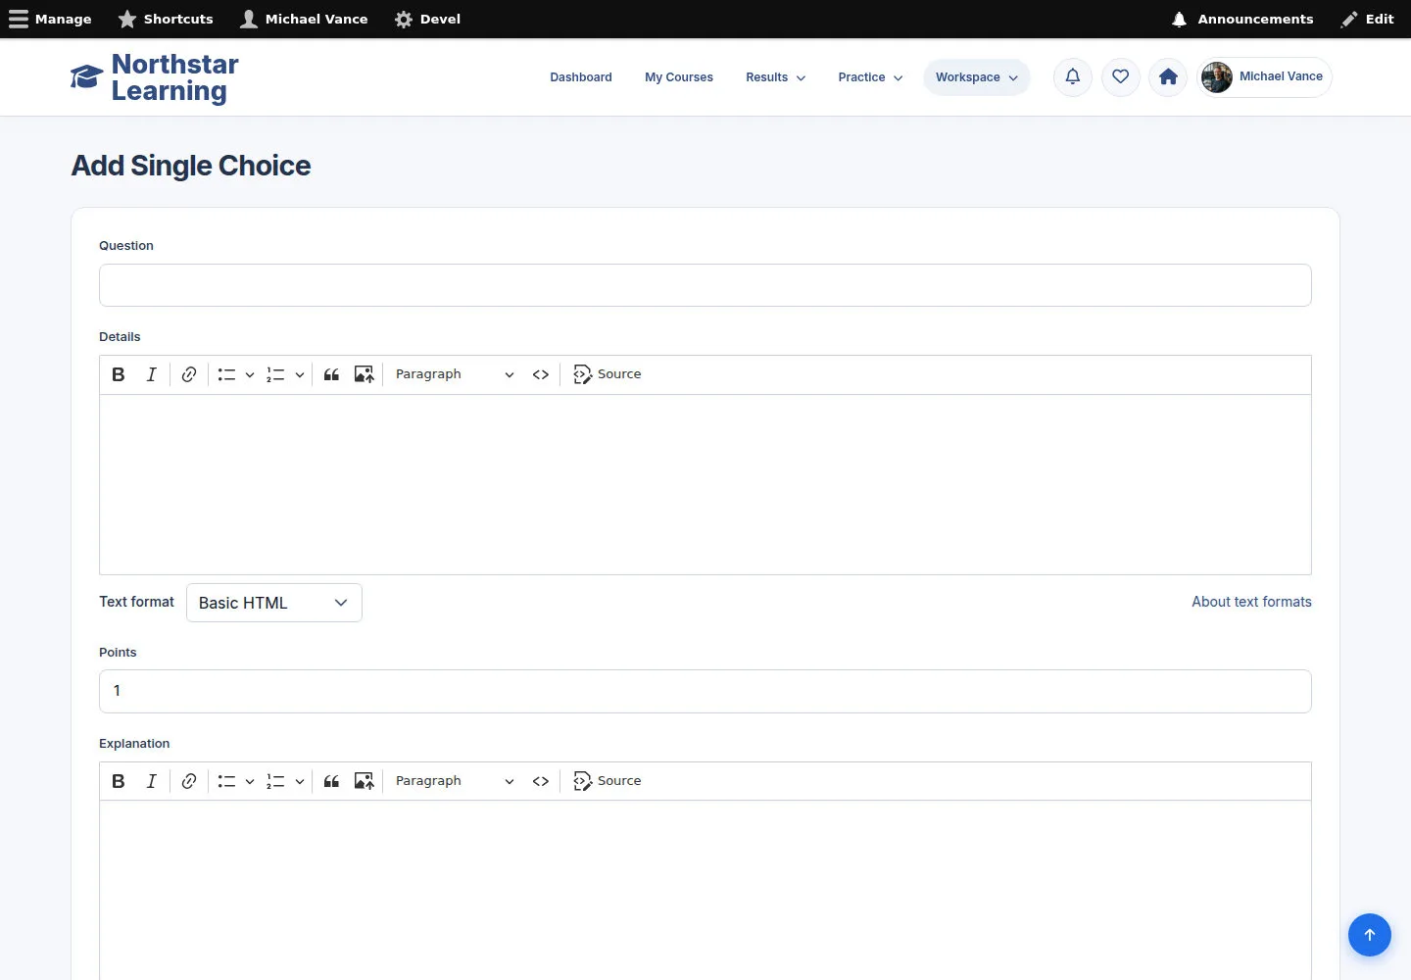Insert block quote in Details editor
Screen dimensions: 1411x980
click(x=331, y=374)
